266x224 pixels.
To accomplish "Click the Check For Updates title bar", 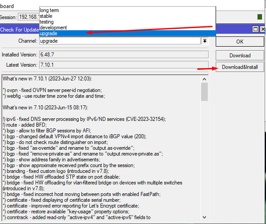I will 20,30.
